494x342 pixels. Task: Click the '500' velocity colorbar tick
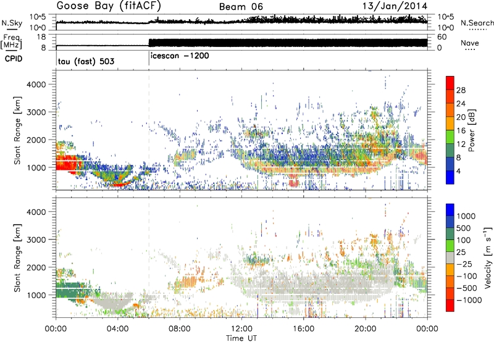[x=464, y=228]
